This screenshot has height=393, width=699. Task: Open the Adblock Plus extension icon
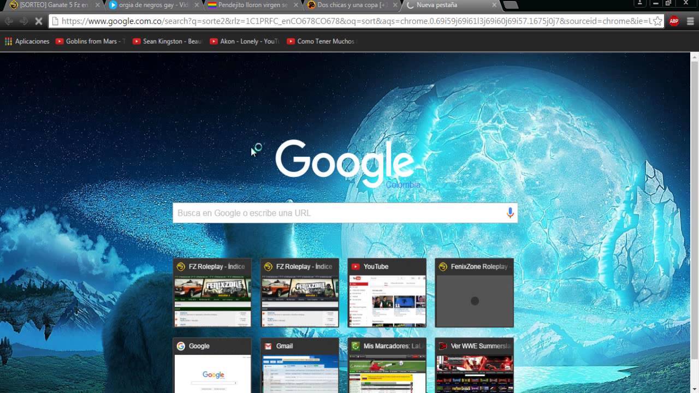[674, 21]
